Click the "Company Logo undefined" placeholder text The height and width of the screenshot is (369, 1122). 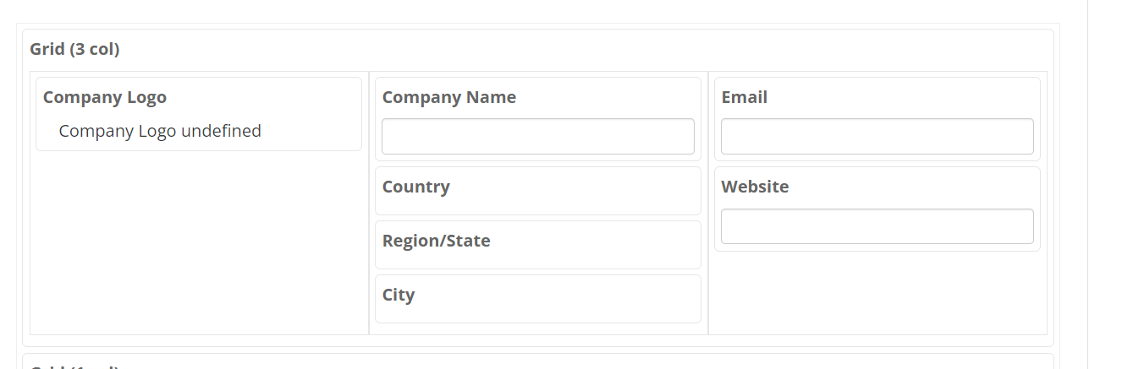coord(160,131)
